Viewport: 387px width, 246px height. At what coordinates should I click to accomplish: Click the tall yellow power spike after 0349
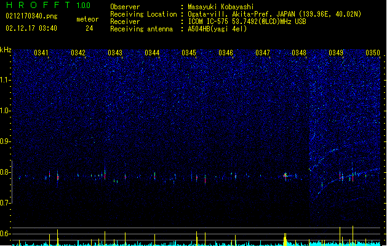coord(353,236)
